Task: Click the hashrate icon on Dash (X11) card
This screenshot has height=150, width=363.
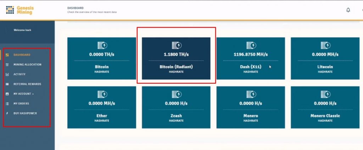Action: click(251, 46)
